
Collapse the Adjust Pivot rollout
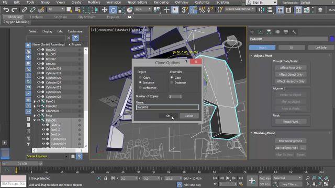coord(251,56)
